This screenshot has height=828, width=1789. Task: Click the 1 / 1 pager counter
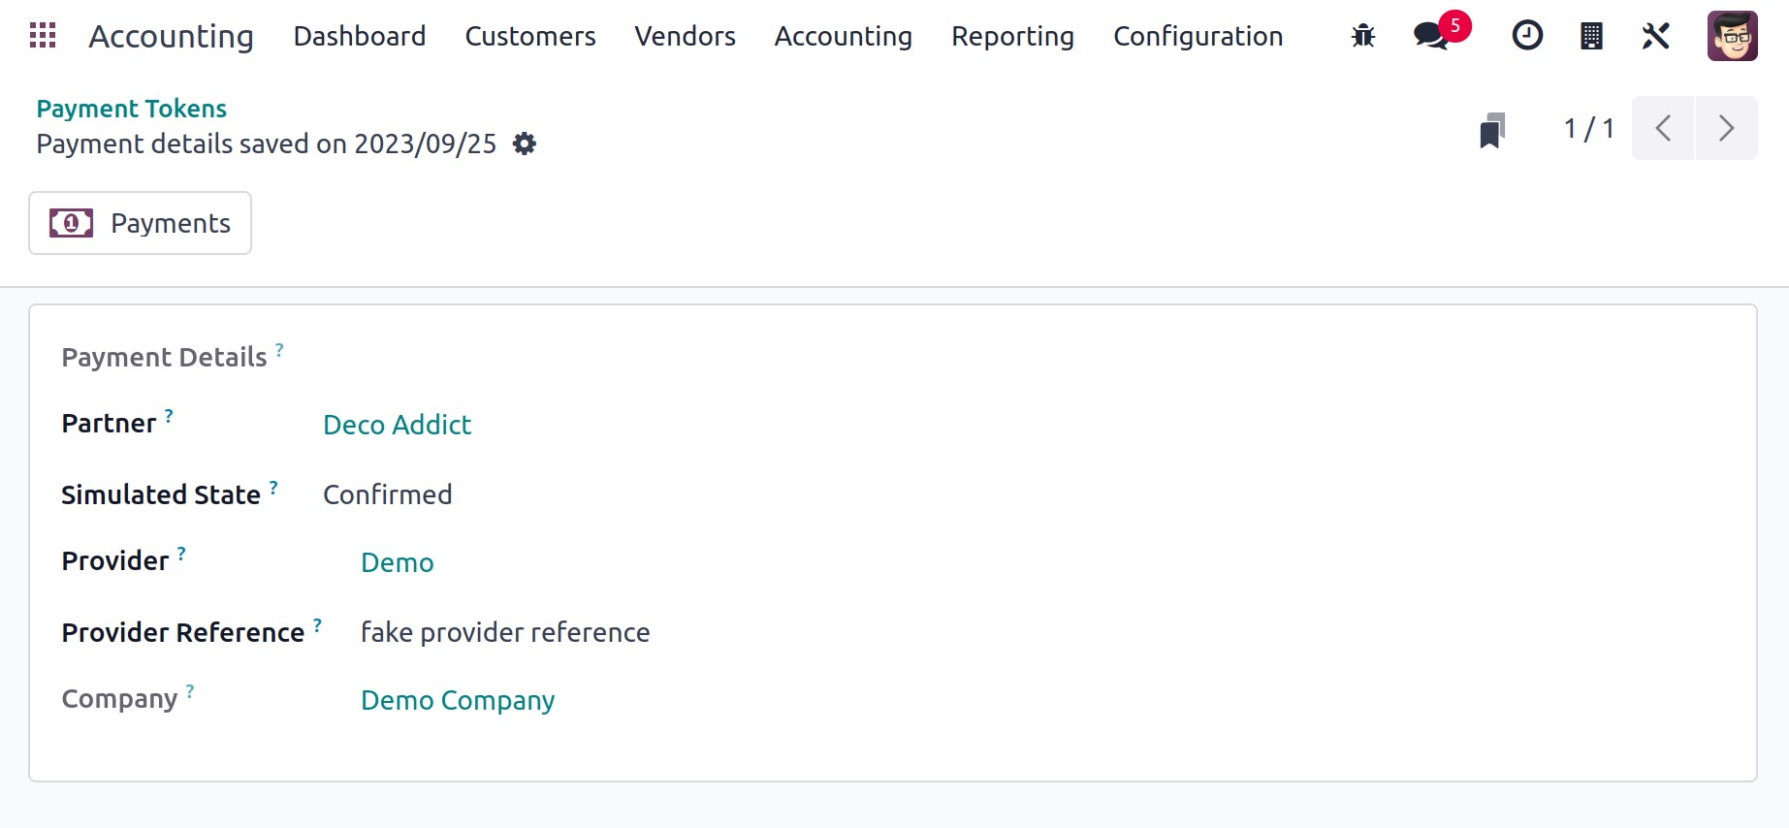1588,128
